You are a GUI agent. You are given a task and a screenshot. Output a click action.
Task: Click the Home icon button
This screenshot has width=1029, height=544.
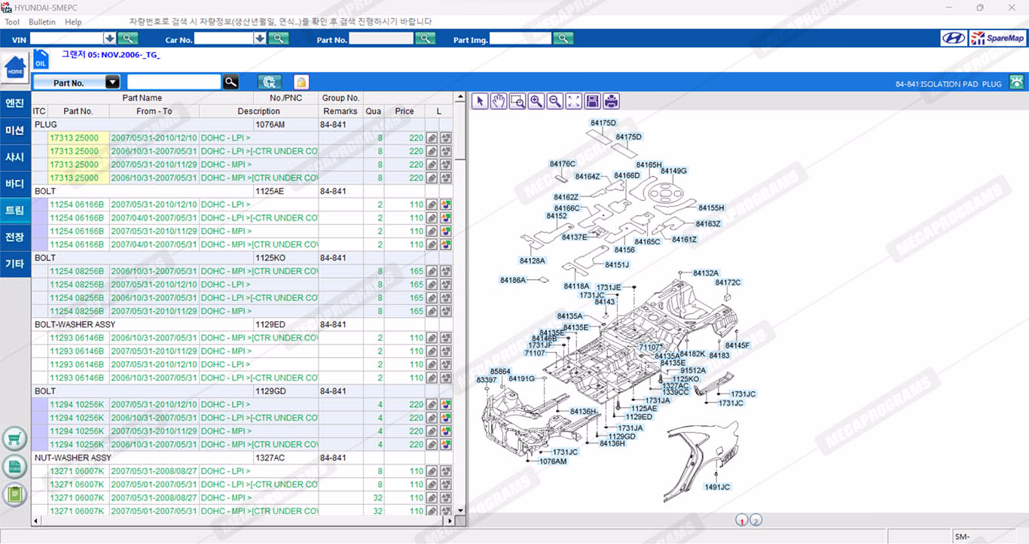pos(15,68)
